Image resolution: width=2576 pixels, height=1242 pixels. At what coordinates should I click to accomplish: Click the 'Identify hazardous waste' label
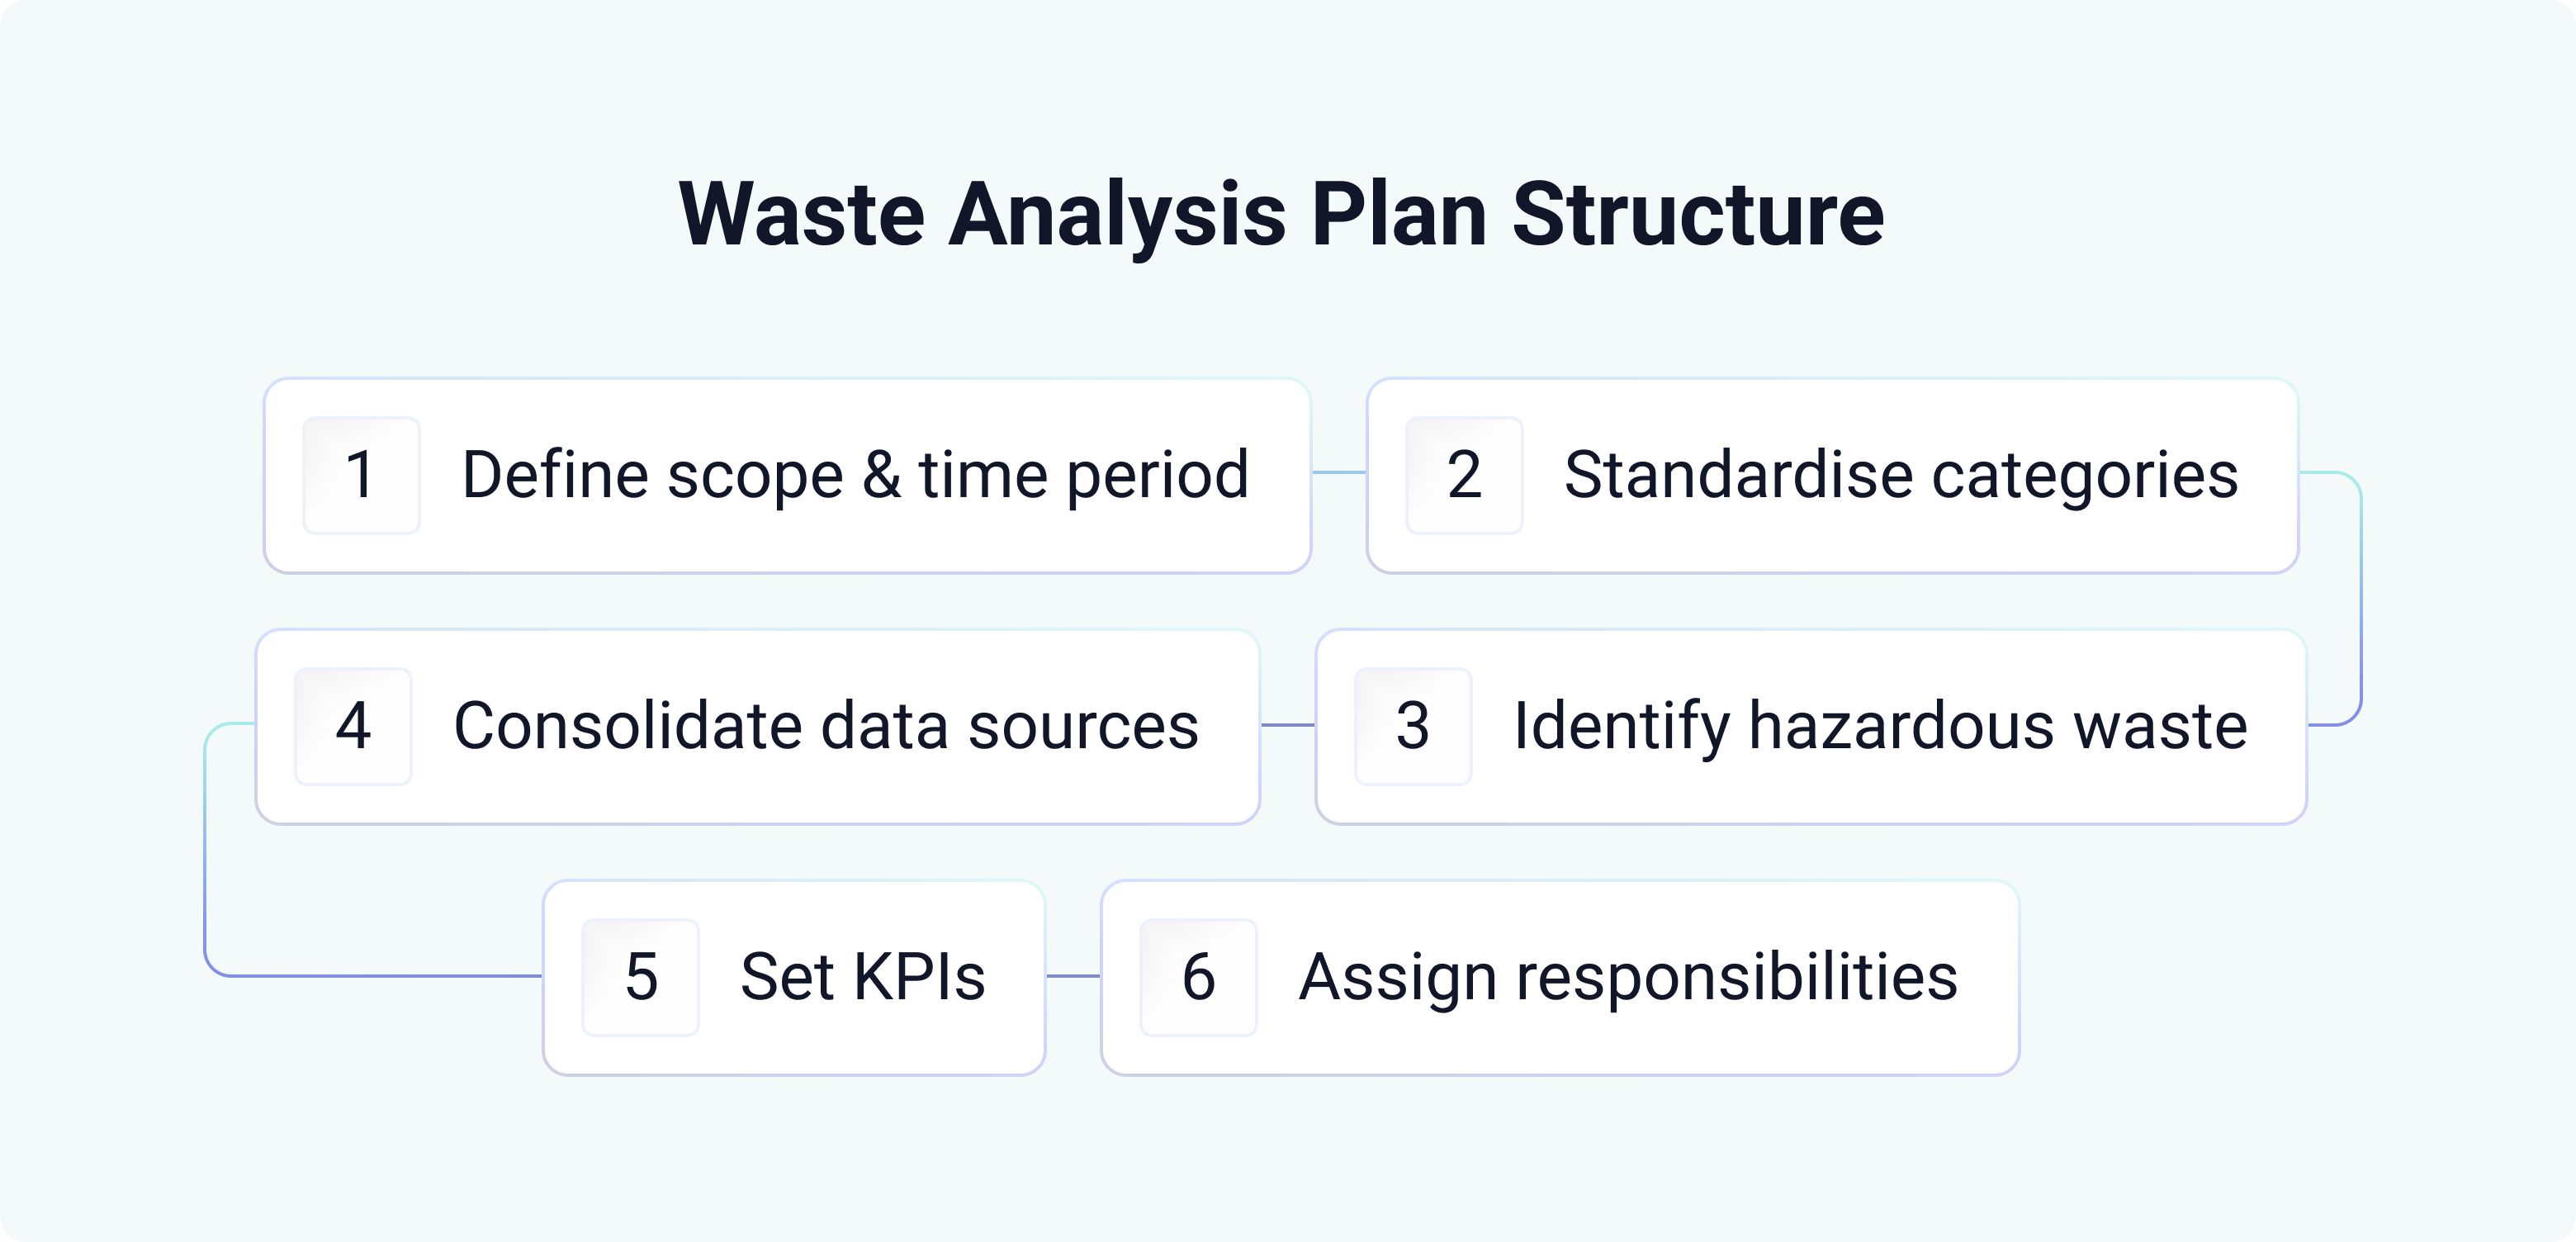(1880, 726)
